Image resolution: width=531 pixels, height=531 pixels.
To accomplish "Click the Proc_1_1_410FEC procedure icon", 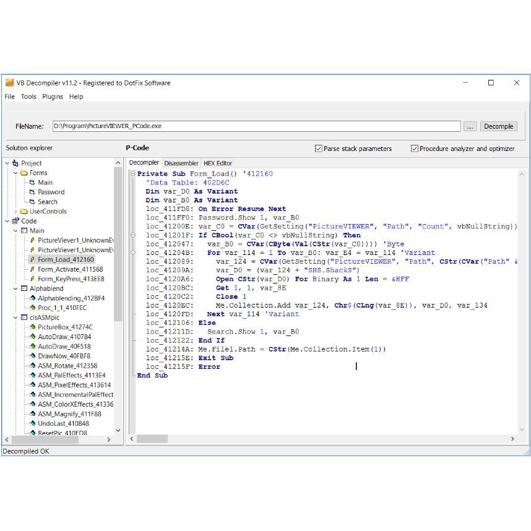I will 33,308.
